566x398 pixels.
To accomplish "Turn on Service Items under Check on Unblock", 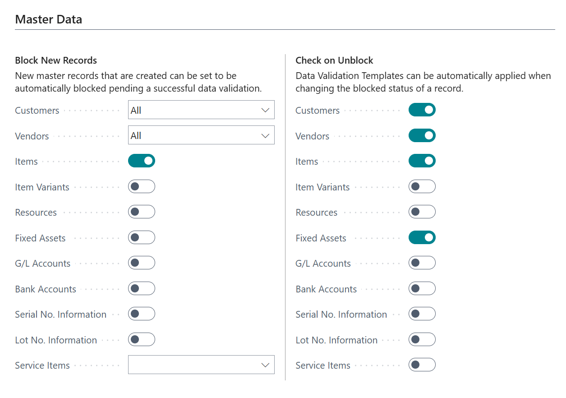I will click(x=422, y=365).
